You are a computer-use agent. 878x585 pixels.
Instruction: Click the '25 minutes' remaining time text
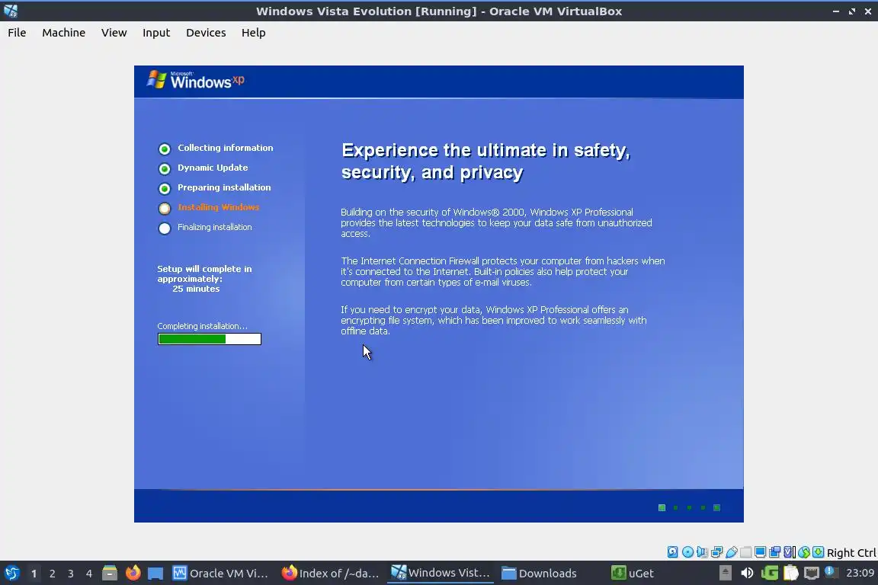tap(195, 289)
